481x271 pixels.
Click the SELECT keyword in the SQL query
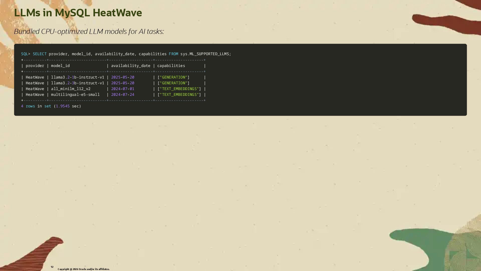(x=40, y=54)
